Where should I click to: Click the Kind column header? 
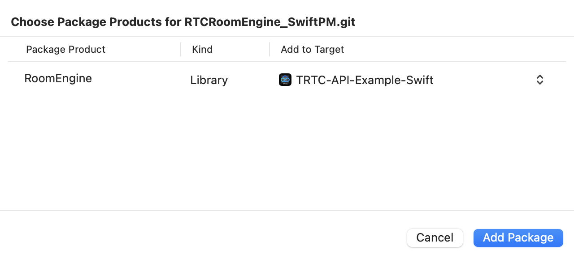(202, 49)
